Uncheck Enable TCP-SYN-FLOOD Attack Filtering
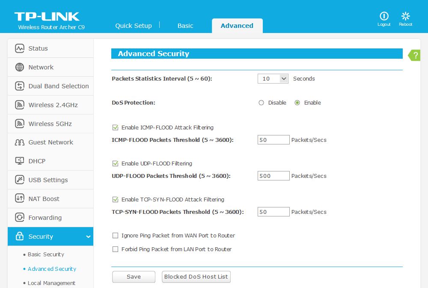The height and width of the screenshot is (288, 428). pyautogui.click(x=116, y=200)
